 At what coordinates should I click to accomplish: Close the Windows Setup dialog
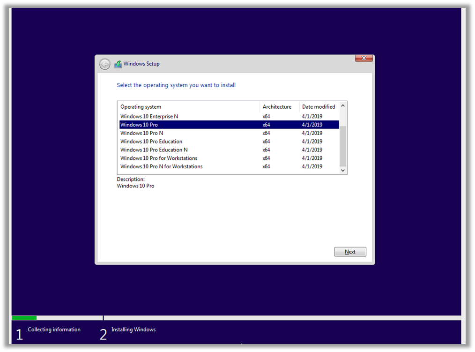(x=364, y=58)
